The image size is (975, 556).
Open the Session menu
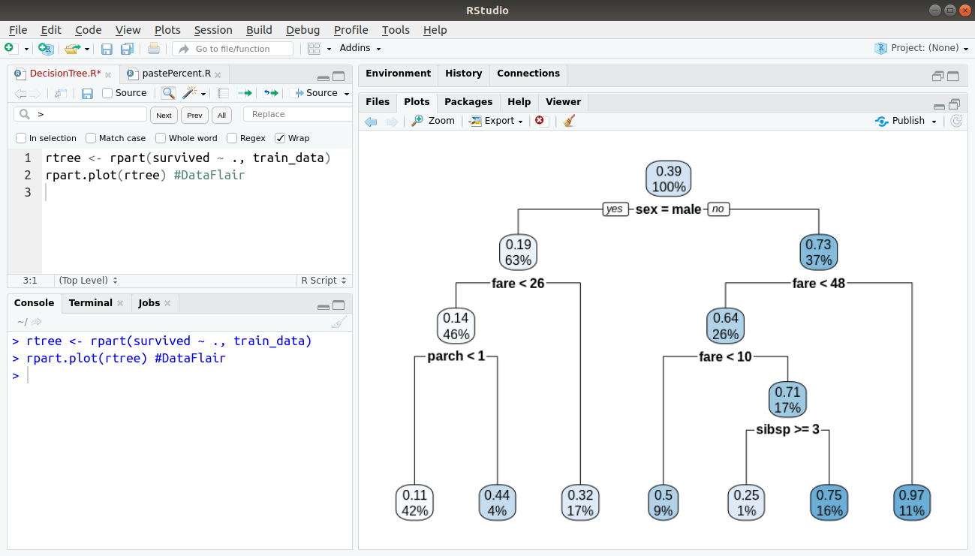[x=213, y=29]
